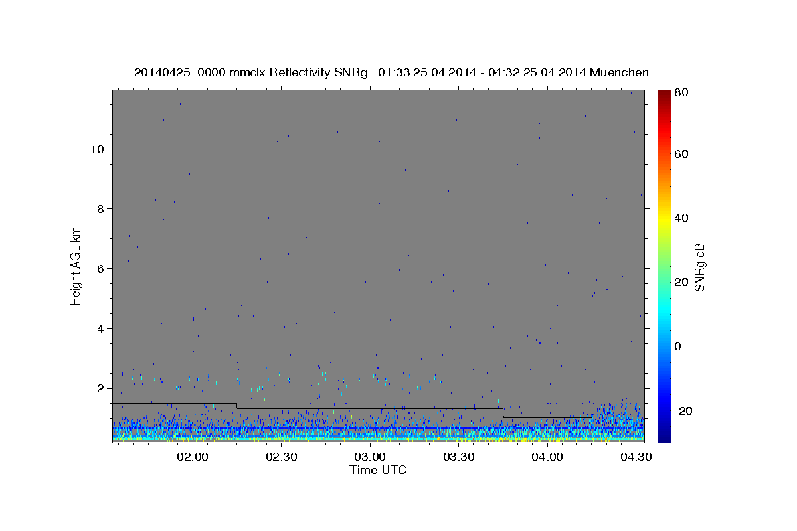Pick the yellow band of the colorbar
The image size is (797, 531).
pyautogui.click(x=664, y=219)
